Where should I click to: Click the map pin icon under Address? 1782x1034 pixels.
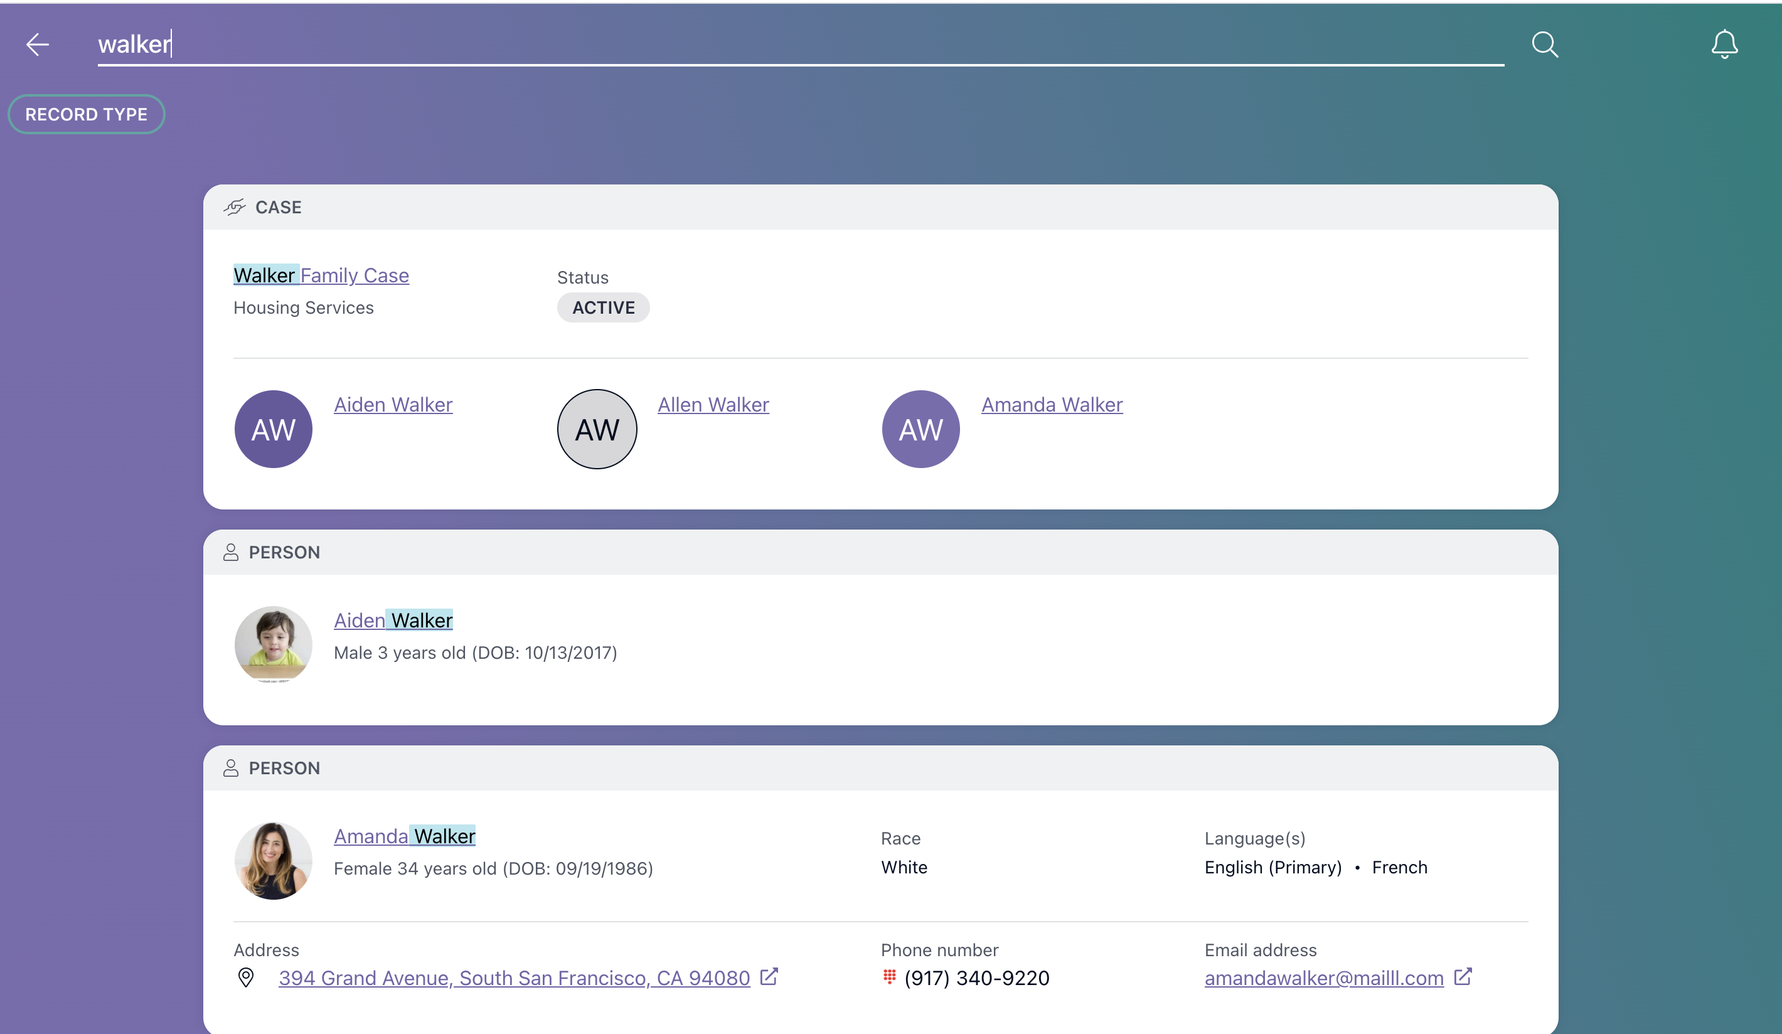(x=245, y=978)
